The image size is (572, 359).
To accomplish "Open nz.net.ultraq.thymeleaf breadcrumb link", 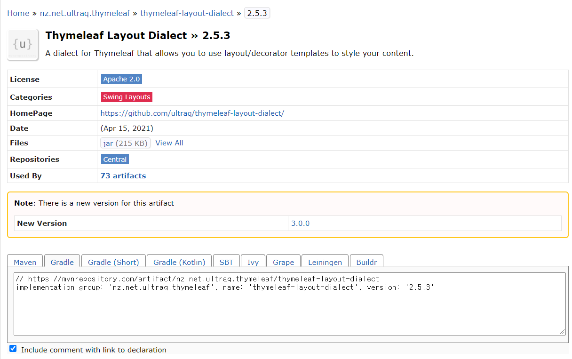I will [x=85, y=13].
